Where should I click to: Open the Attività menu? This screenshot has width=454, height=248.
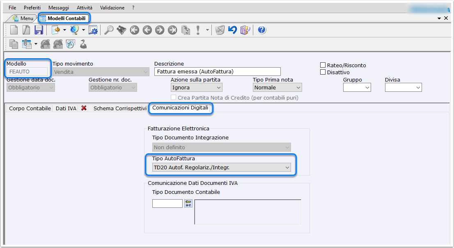coord(85,8)
